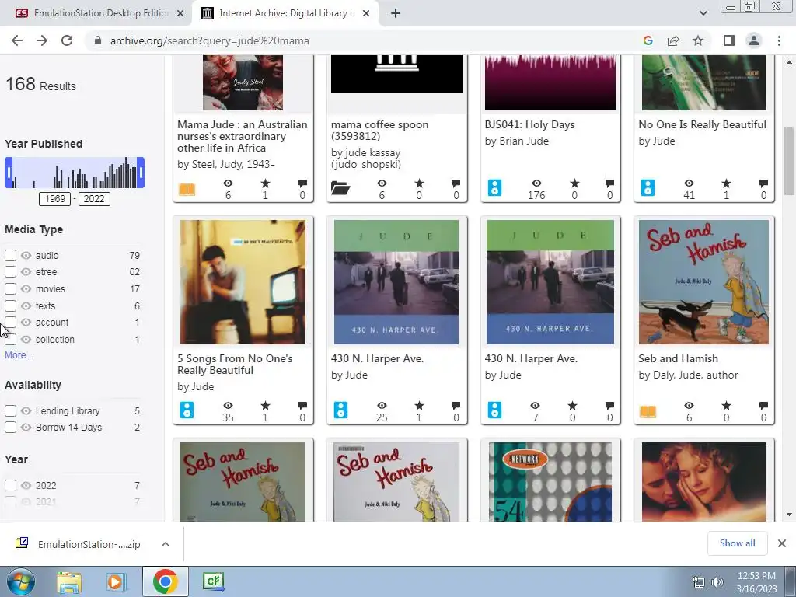Check the account media type checkbox
The height and width of the screenshot is (597, 796).
coord(10,323)
